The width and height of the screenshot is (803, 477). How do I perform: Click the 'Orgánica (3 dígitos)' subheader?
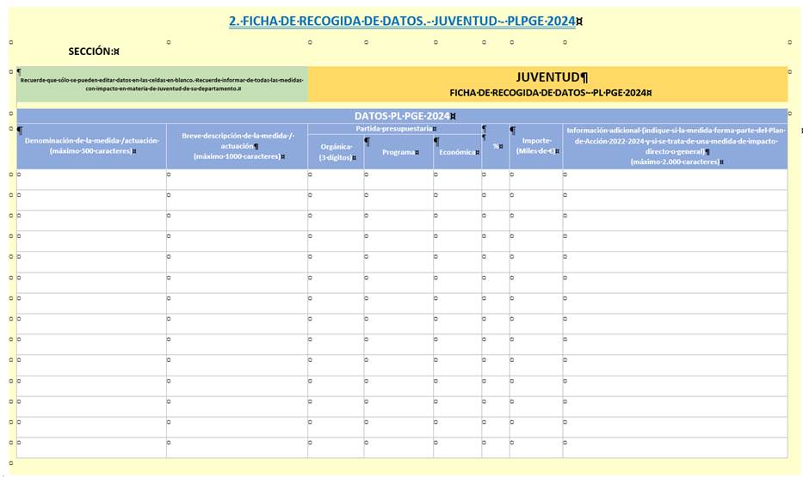pyautogui.click(x=336, y=152)
